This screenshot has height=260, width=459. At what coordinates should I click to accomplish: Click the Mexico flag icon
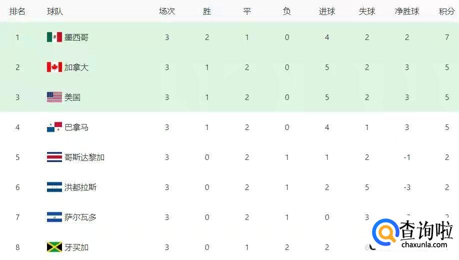pos(54,37)
